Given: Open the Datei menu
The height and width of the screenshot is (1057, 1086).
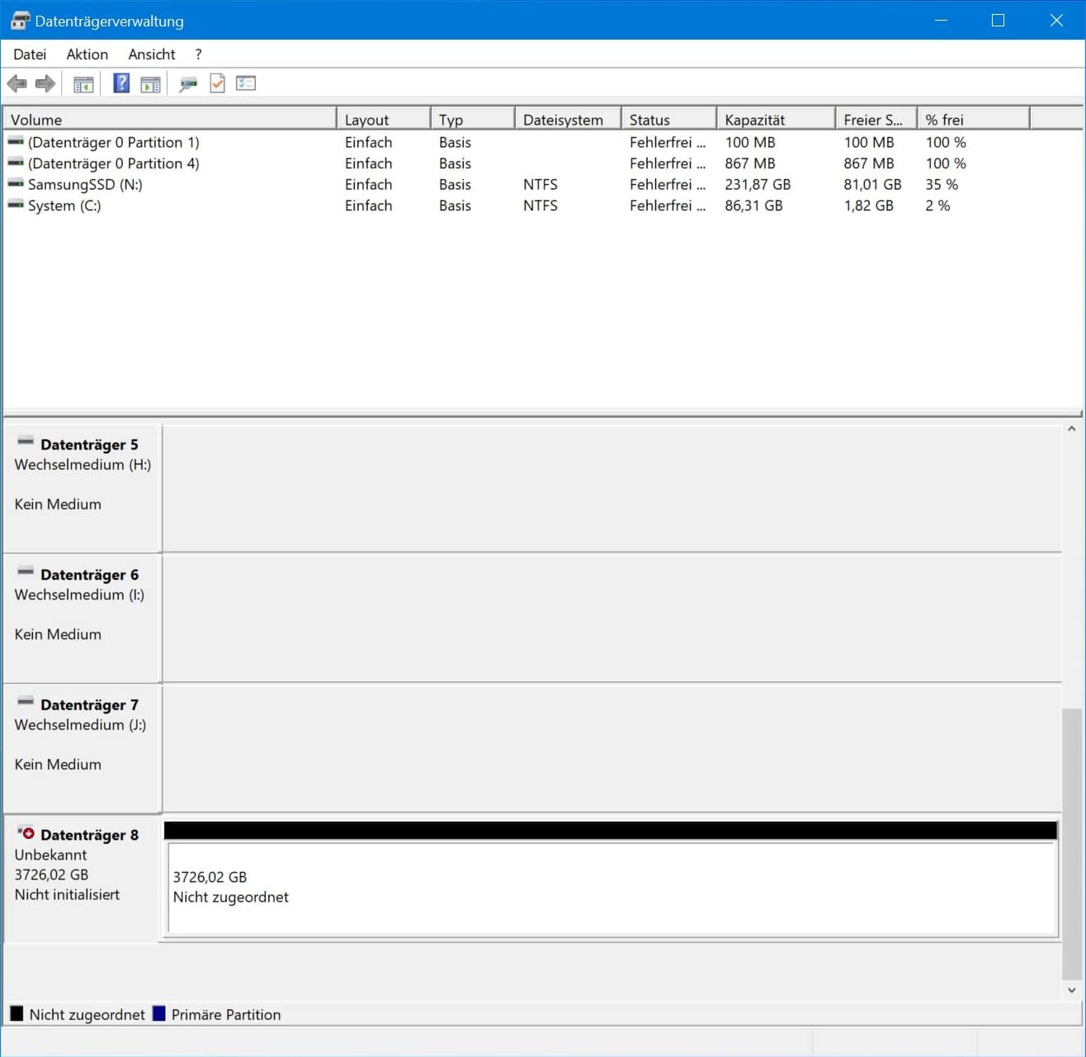Looking at the screenshot, I should click(x=30, y=55).
